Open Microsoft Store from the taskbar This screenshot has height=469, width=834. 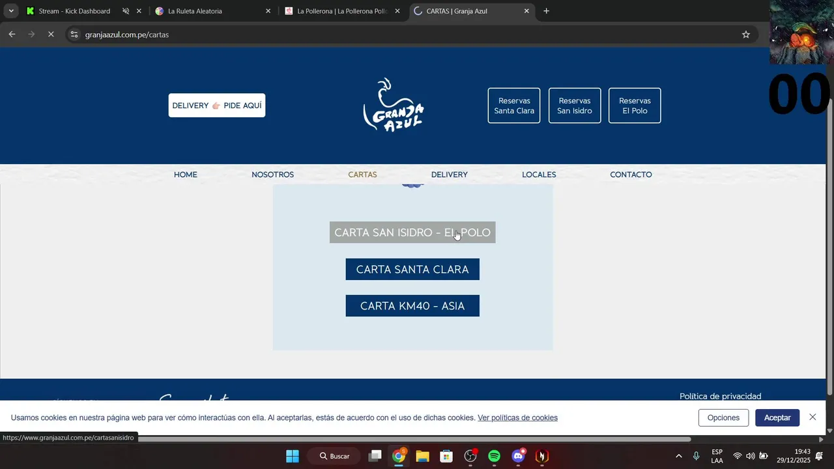click(446, 456)
